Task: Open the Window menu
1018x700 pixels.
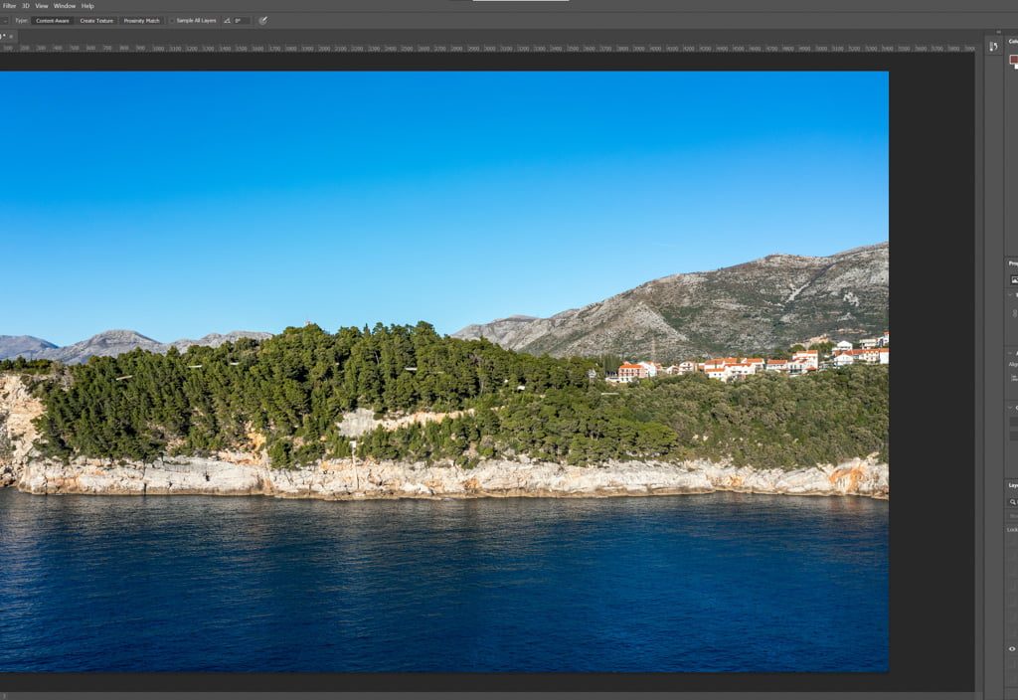Action: point(64,6)
